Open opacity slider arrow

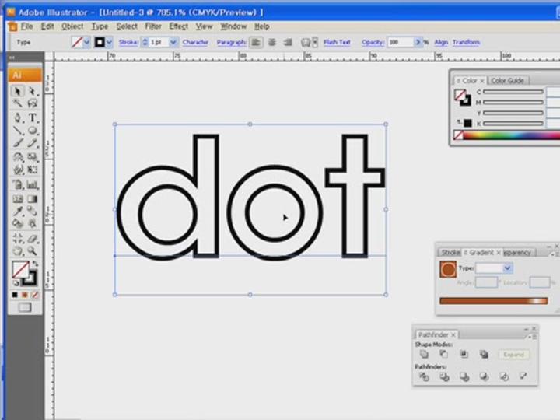[x=418, y=43]
